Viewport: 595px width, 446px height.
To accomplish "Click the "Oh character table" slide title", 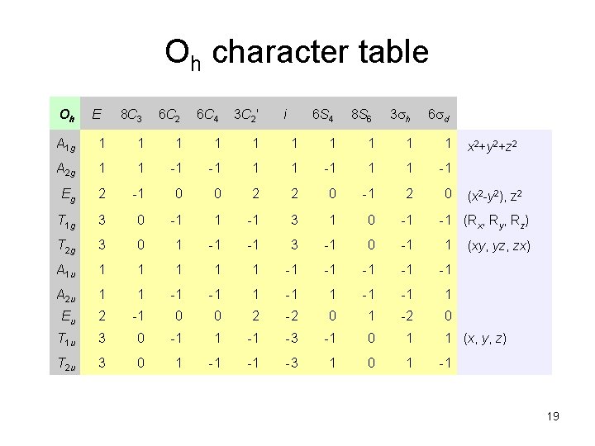I will (x=297, y=54).
